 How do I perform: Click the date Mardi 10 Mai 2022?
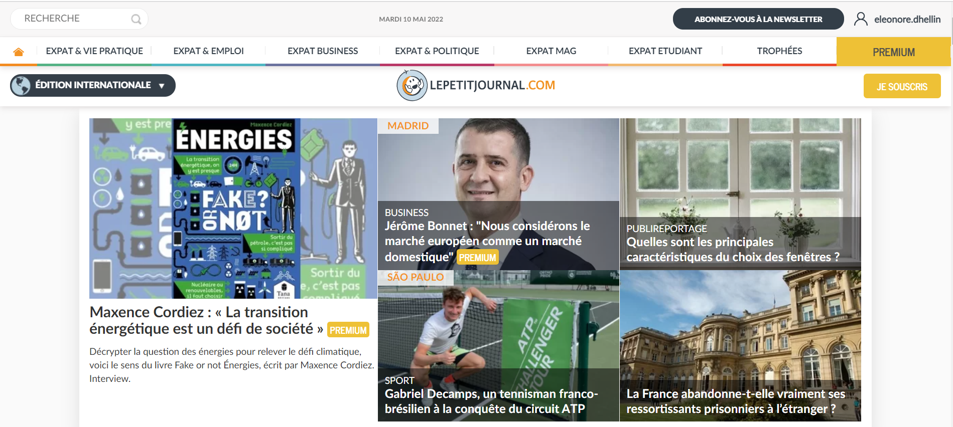[411, 19]
